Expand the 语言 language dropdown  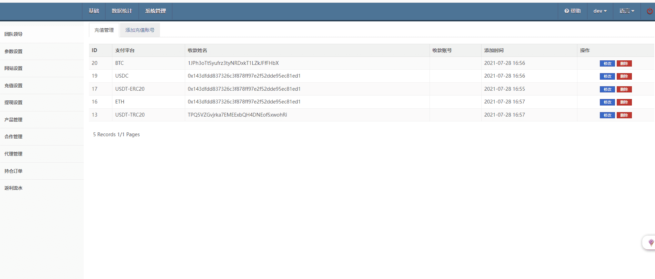point(626,11)
